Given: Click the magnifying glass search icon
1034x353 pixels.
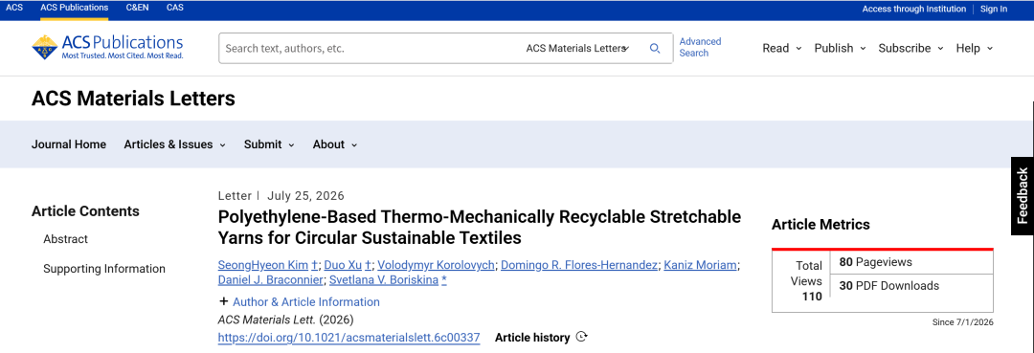Looking at the screenshot, I should pyautogui.click(x=655, y=48).
